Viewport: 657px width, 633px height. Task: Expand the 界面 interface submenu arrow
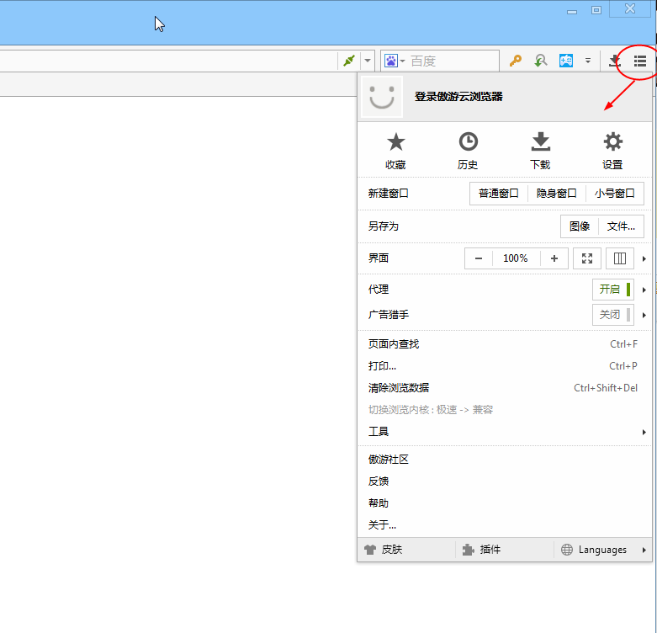click(x=644, y=258)
